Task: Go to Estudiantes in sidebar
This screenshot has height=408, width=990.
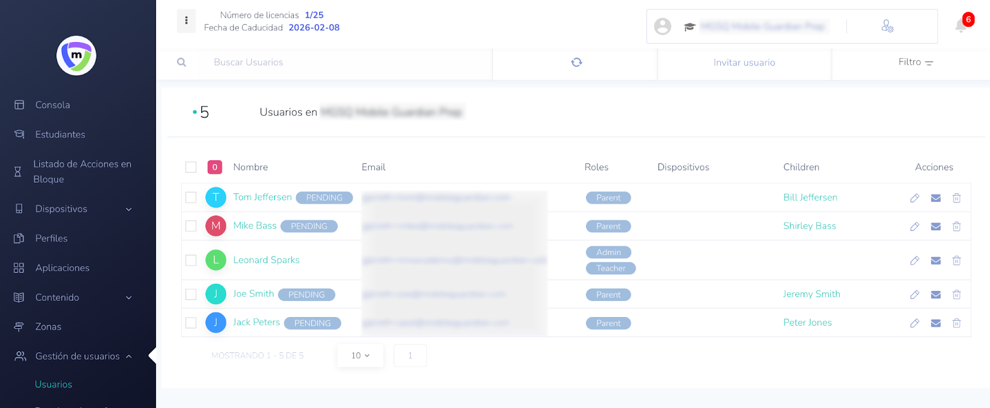Action: click(x=60, y=134)
